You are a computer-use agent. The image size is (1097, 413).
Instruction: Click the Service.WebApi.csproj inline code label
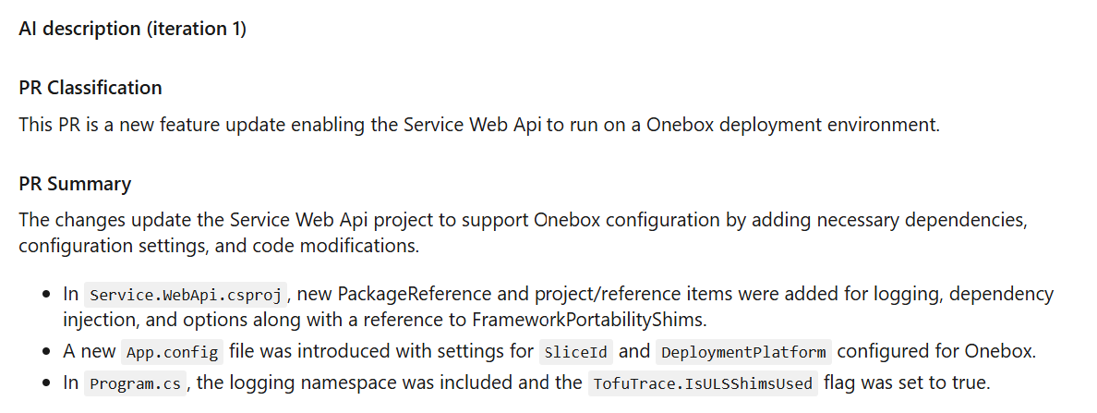click(x=185, y=296)
